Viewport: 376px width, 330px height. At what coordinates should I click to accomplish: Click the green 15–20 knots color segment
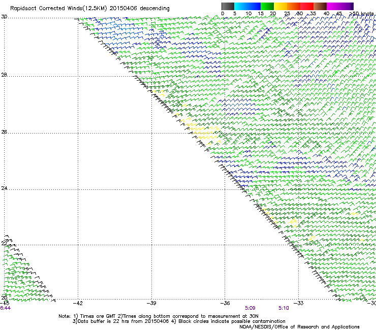267,6
